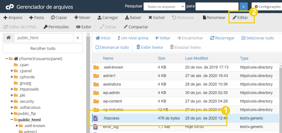This screenshot has width=282, height=133.
Task: Open the Todos os arquivos dropdown
Action: tap(165, 6)
